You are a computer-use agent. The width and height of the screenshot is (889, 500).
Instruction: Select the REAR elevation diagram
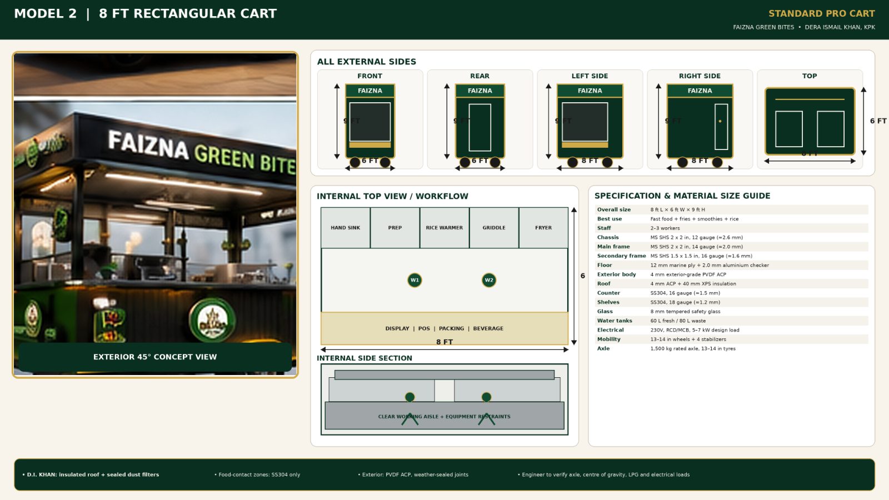click(x=480, y=119)
